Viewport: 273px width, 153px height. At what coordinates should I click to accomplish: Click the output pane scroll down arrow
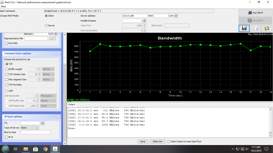tap(270, 136)
